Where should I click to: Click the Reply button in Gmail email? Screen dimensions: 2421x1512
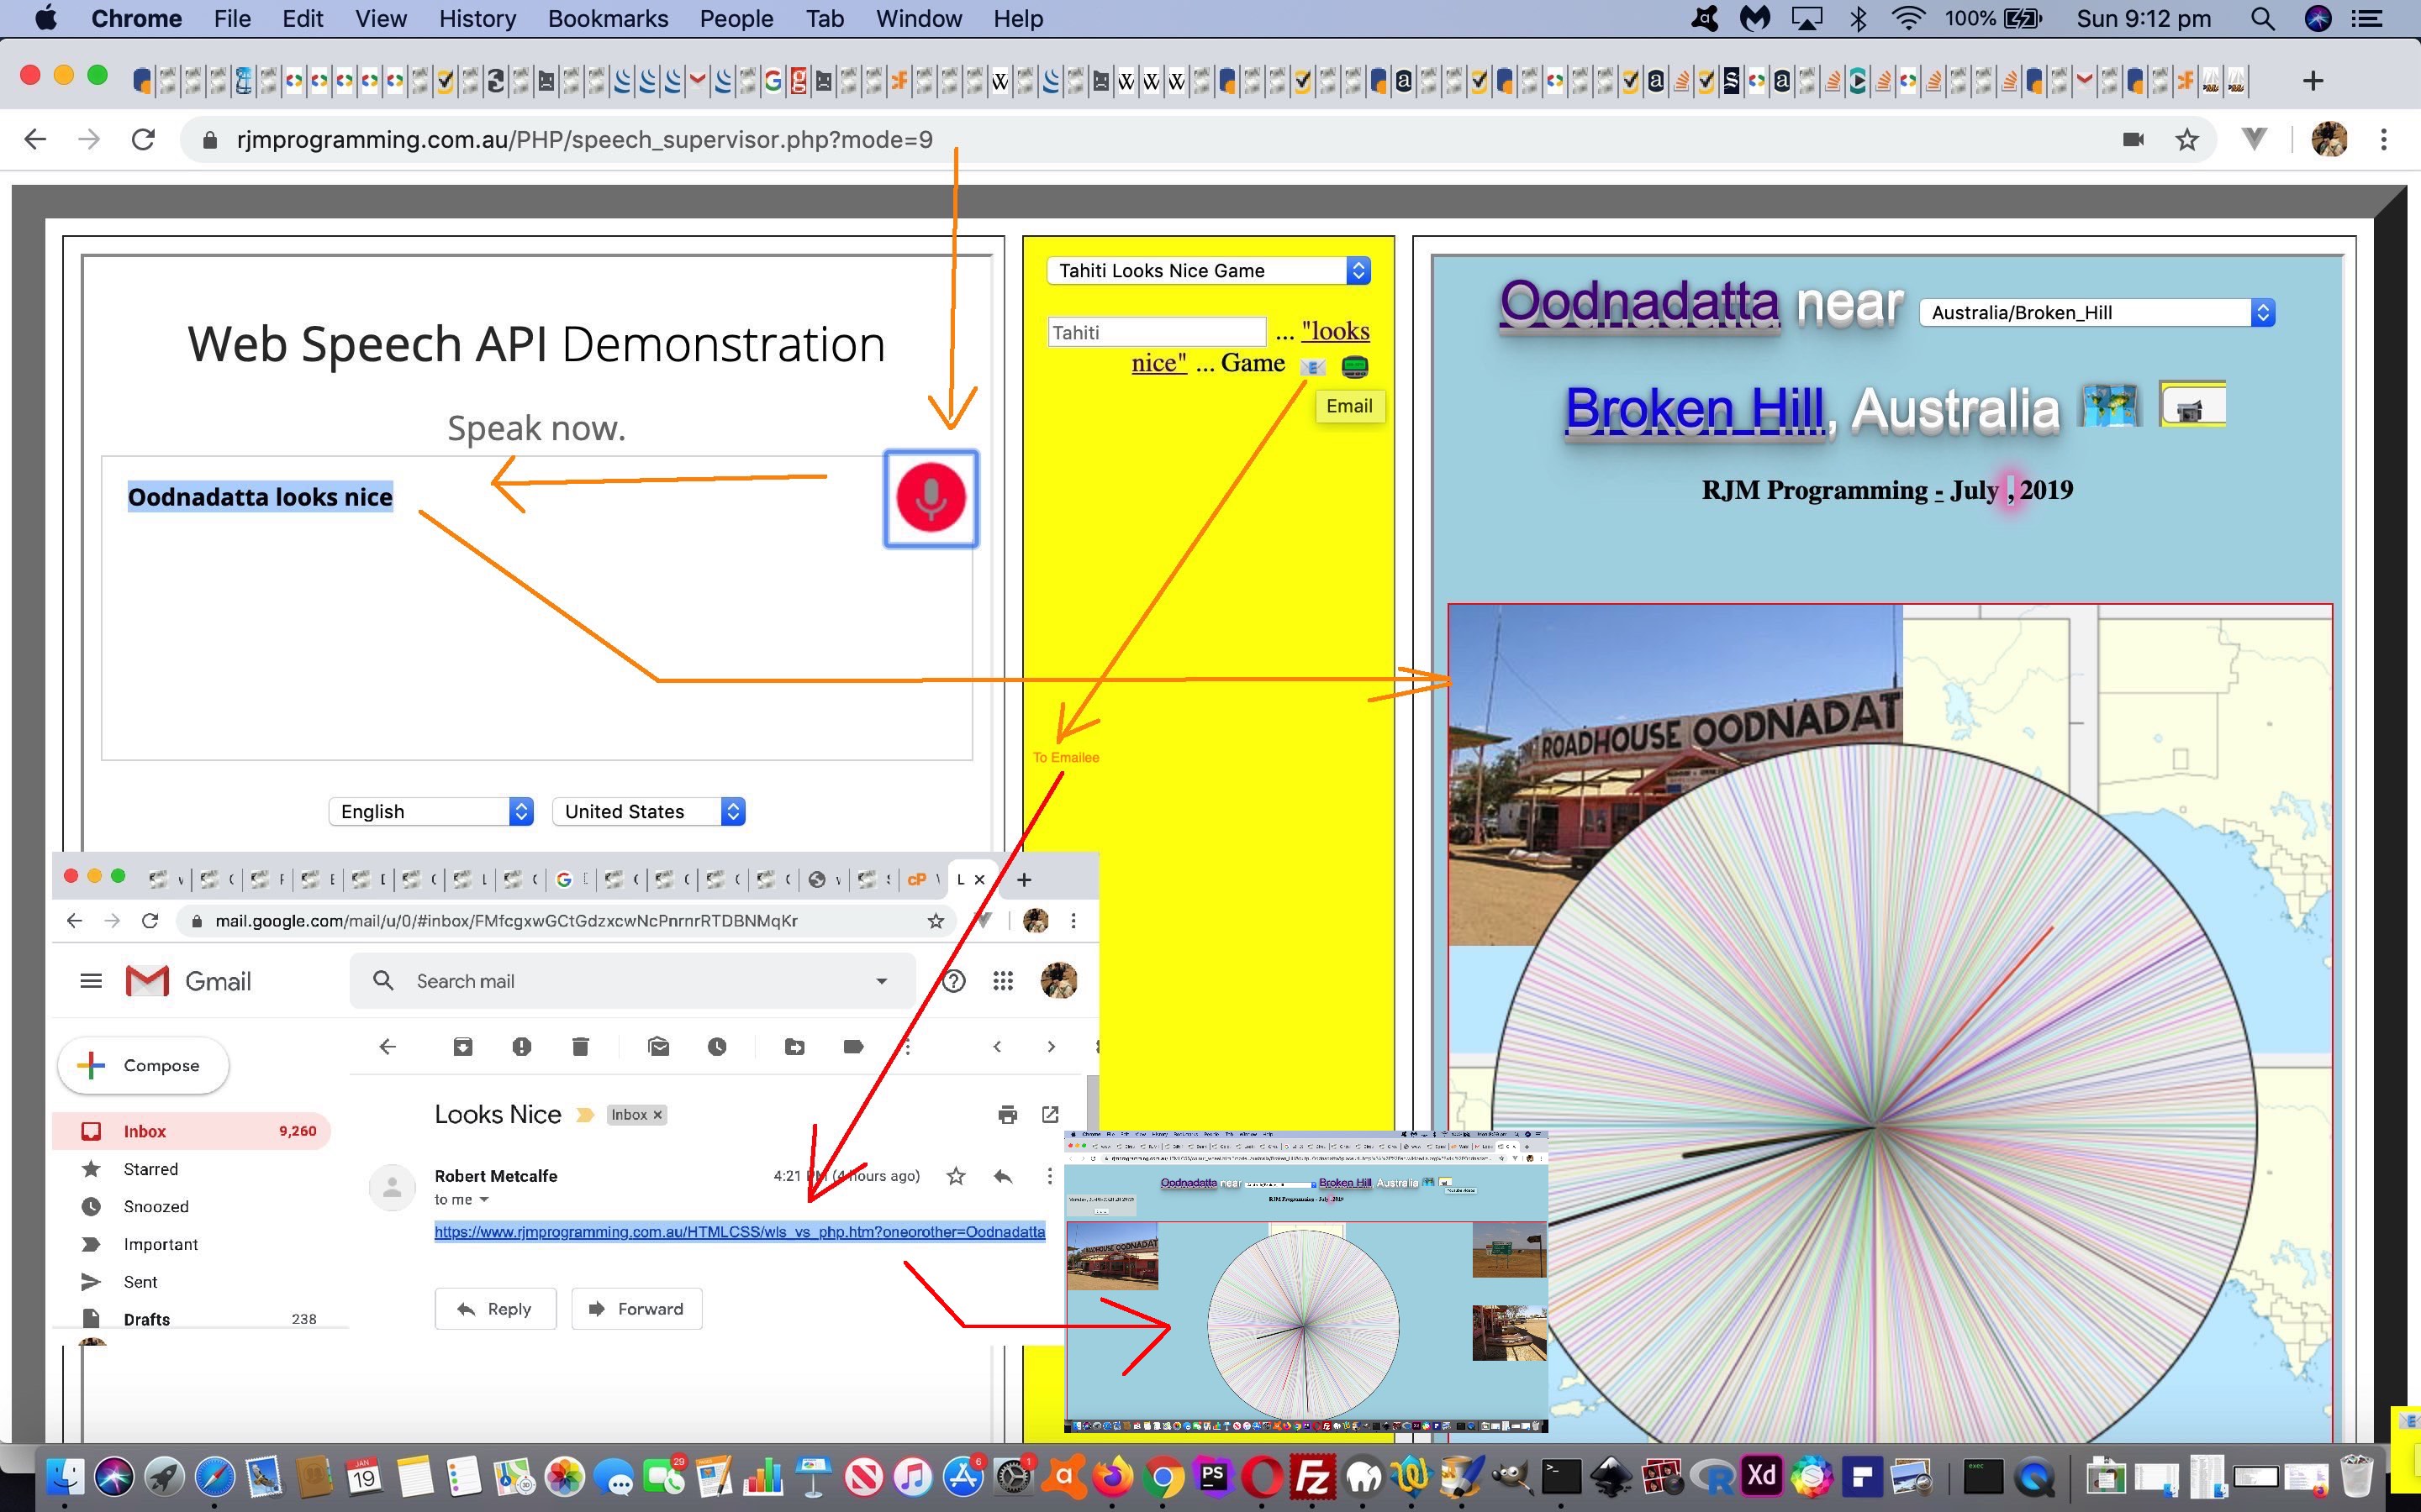pos(493,1308)
